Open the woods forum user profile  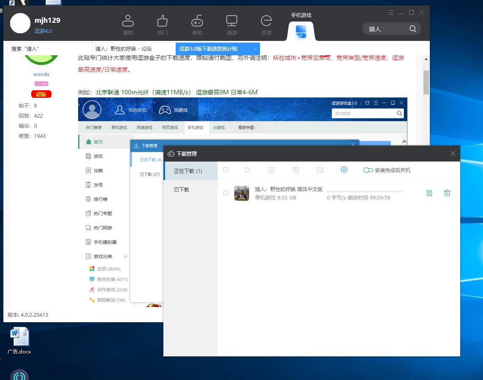pyautogui.click(x=41, y=74)
